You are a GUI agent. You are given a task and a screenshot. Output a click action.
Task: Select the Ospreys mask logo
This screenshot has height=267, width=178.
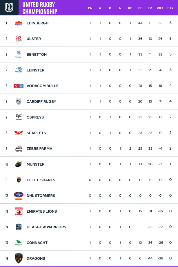pos(19,117)
